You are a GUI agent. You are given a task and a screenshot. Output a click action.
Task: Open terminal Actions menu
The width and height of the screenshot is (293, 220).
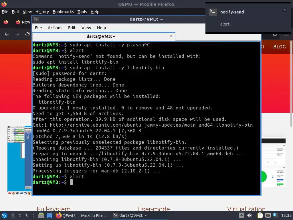tap(55, 28)
